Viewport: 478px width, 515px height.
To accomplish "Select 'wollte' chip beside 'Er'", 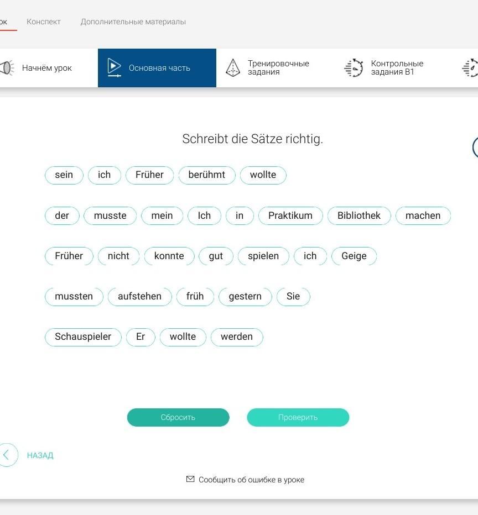I will (x=183, y=337).
